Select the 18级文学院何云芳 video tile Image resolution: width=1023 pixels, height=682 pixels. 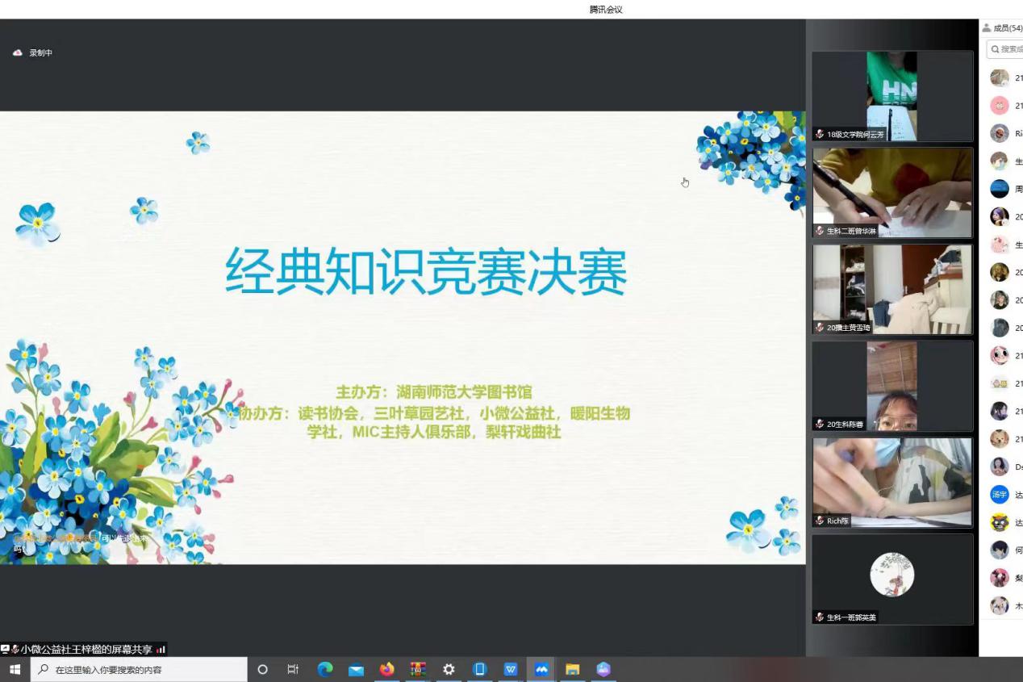(891, 96)
